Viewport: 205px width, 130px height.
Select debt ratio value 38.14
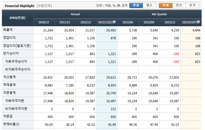(70, 125)
